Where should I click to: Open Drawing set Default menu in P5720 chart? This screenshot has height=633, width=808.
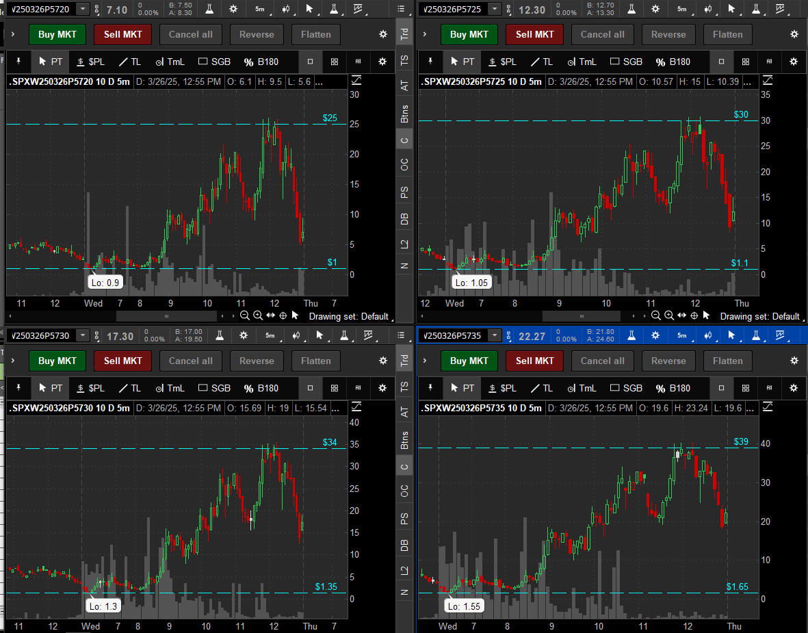tap(349, 316)
